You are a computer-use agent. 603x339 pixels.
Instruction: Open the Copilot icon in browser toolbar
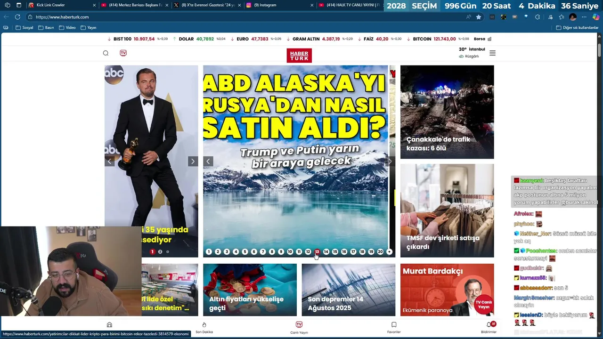click(x=596, y=17)
